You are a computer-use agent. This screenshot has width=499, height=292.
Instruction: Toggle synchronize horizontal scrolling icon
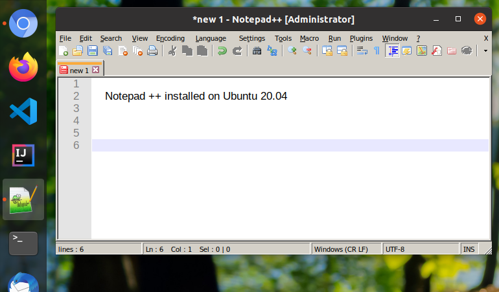pos(342,51)
